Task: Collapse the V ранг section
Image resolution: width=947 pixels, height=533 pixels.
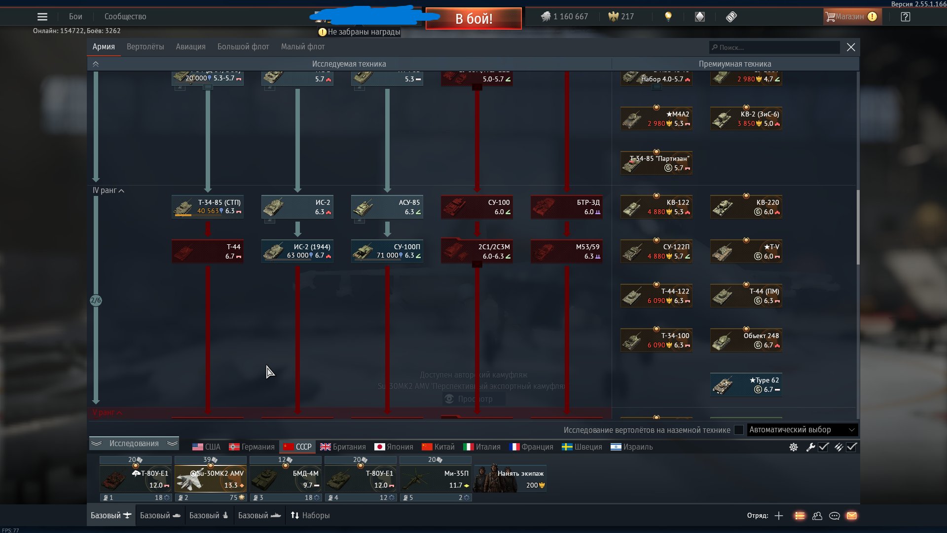Action: [108, 413]
